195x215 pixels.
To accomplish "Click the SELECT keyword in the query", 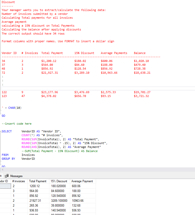I will pyautogui.click(x=7, y=131).
